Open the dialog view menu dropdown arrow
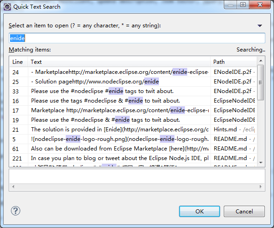This screenshot has width=274, height=228. pyautogui.click(x=260, y=26)
